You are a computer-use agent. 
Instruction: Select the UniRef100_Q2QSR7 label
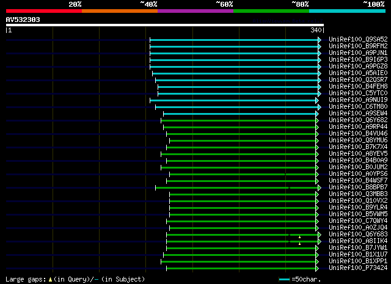(x=358, y=80)
